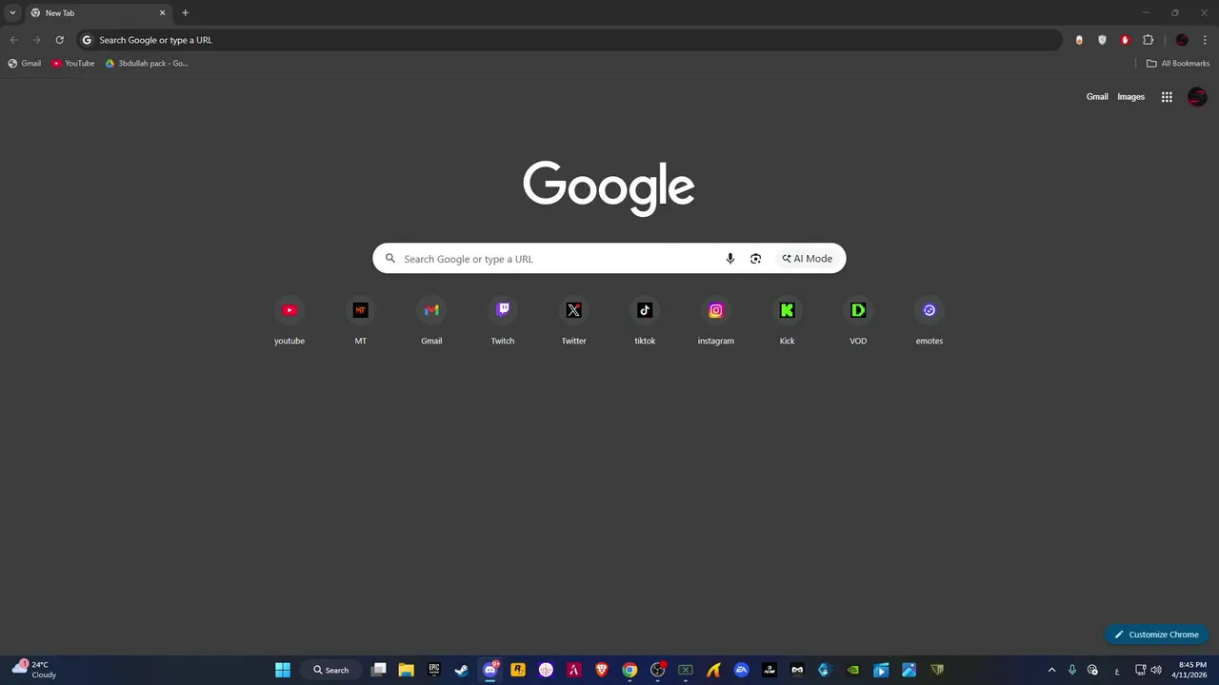
Task: Open Windows taskbar Search
Action: tap(330, 670)
